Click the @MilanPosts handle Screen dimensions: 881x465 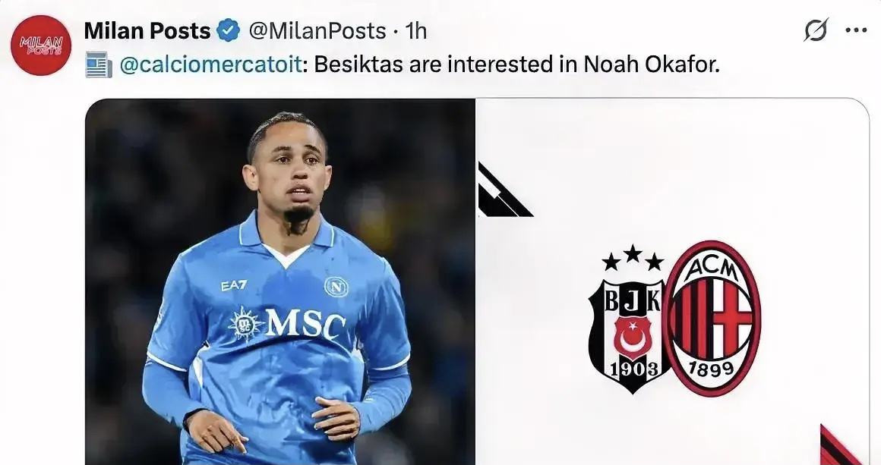[317, 31]
